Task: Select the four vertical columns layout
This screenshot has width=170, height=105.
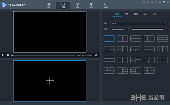Action: point(162,49)
